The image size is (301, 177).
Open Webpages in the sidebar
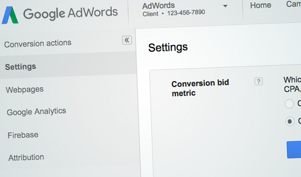[x=25, y=90]
